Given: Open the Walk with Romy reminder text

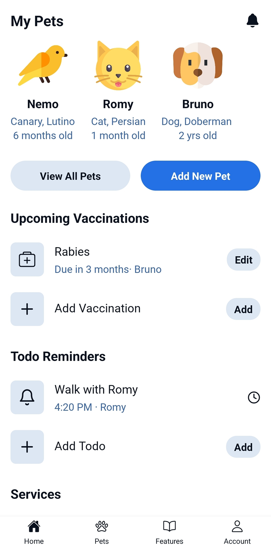Looking at the screenshot, I should [96, 389].
